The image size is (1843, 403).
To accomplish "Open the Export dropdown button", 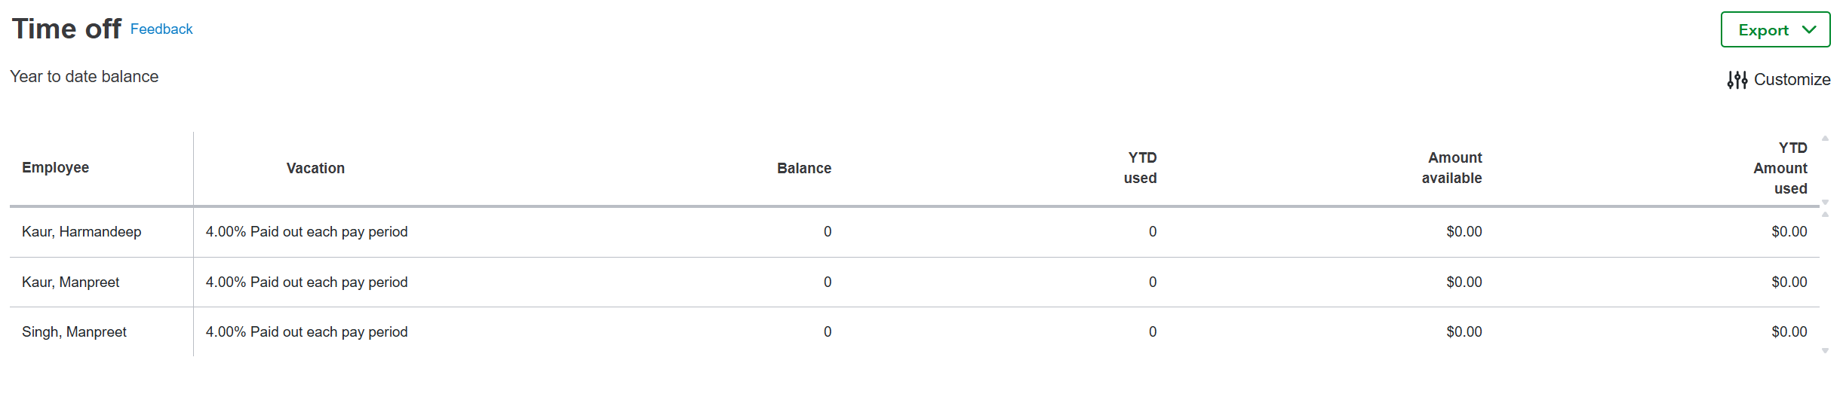I will pos(1774,30).
